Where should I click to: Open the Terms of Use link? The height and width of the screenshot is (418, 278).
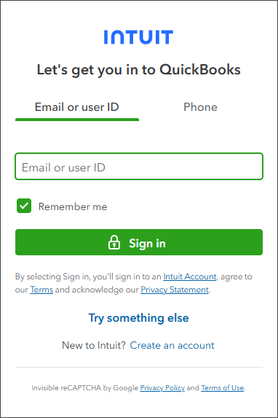223,387
